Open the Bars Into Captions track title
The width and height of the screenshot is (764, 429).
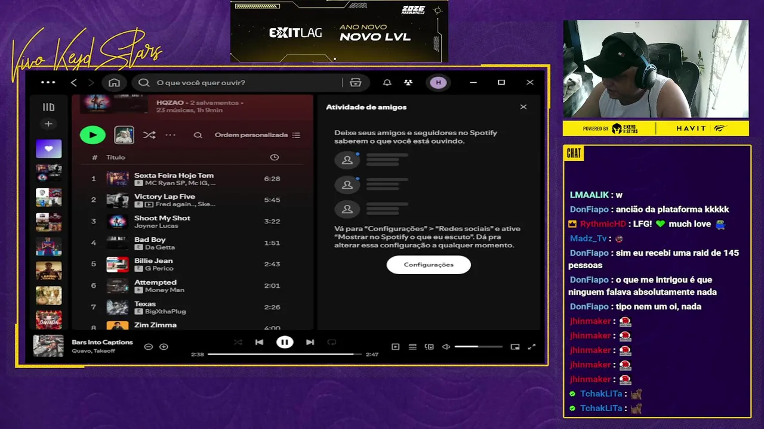pos(102,343)
